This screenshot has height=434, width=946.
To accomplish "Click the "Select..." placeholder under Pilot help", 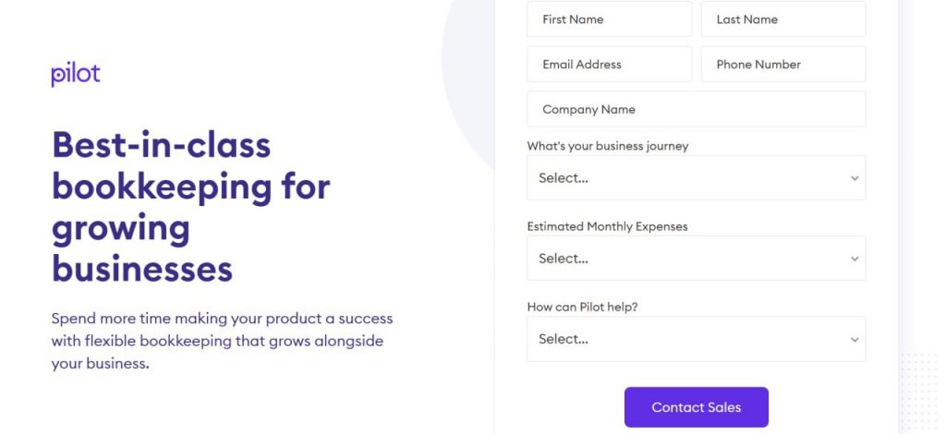I will [x=564, y=339].
